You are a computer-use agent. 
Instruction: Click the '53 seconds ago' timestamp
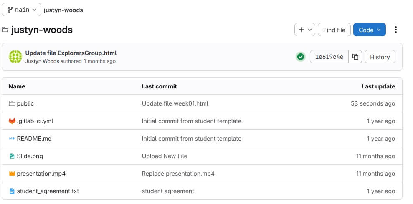373,103
